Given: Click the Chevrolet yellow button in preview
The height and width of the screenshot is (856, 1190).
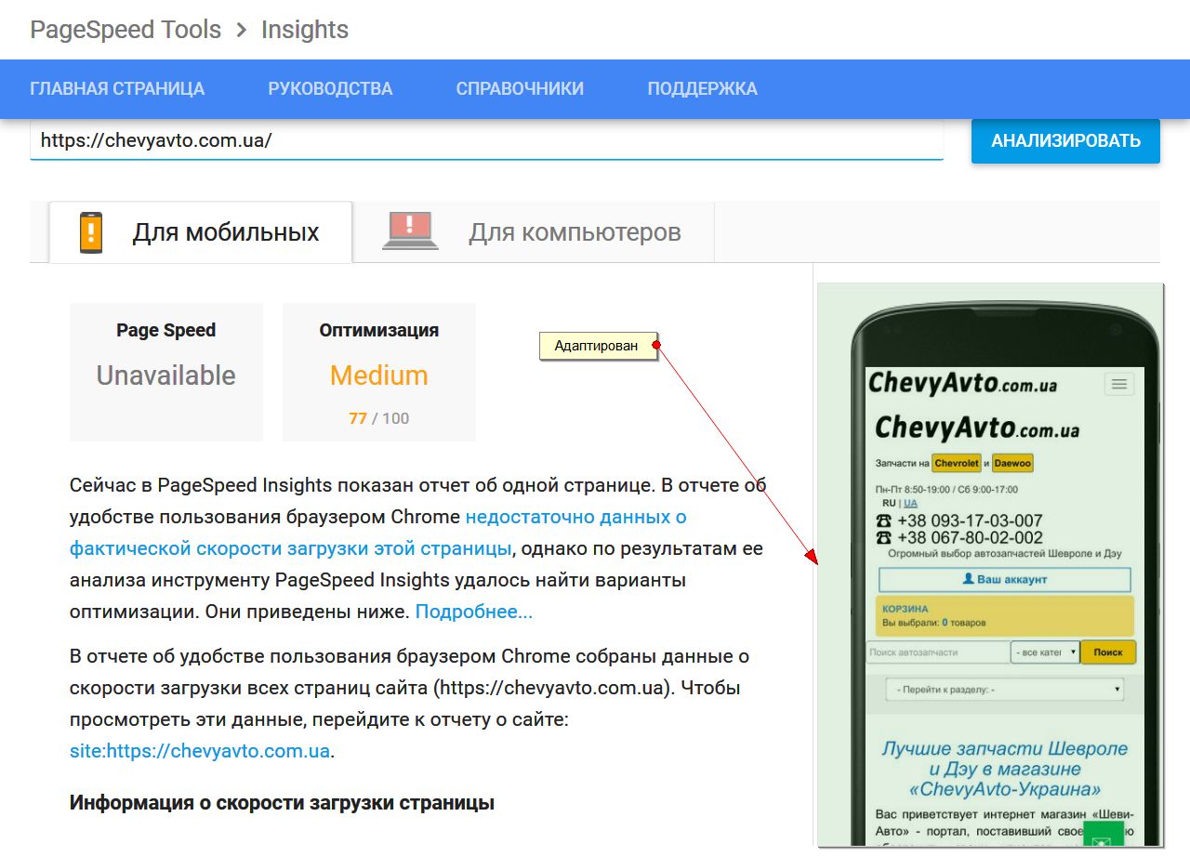Looking at the screenshot, I should [957, 463].
